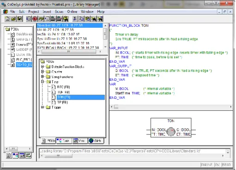
Task: Save the project with the floppy icon
Action: coord(20,19)
